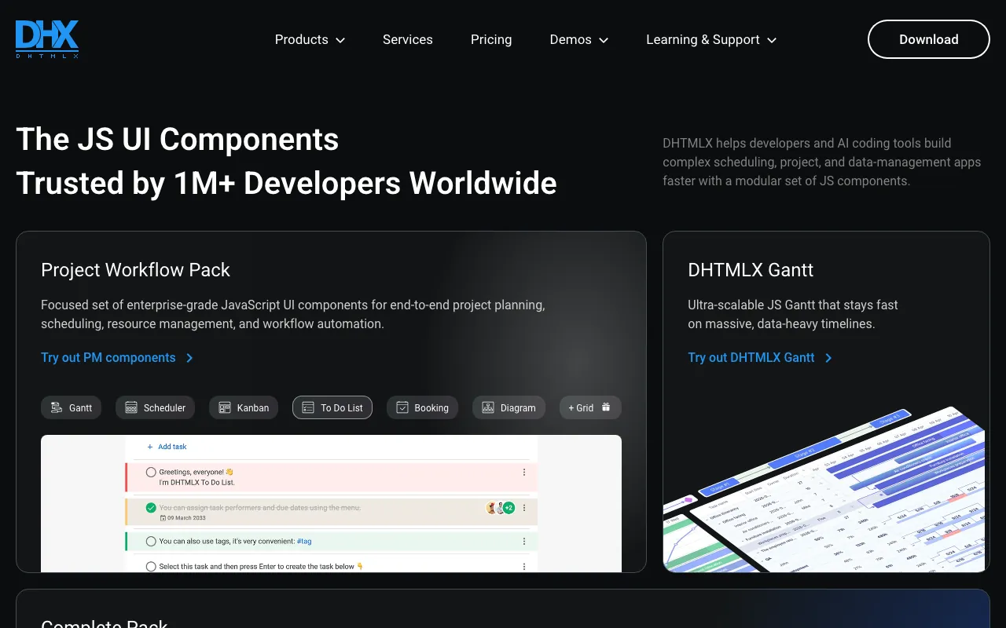
Task: Expand the Products dropdown
Action: click(310, 39)
